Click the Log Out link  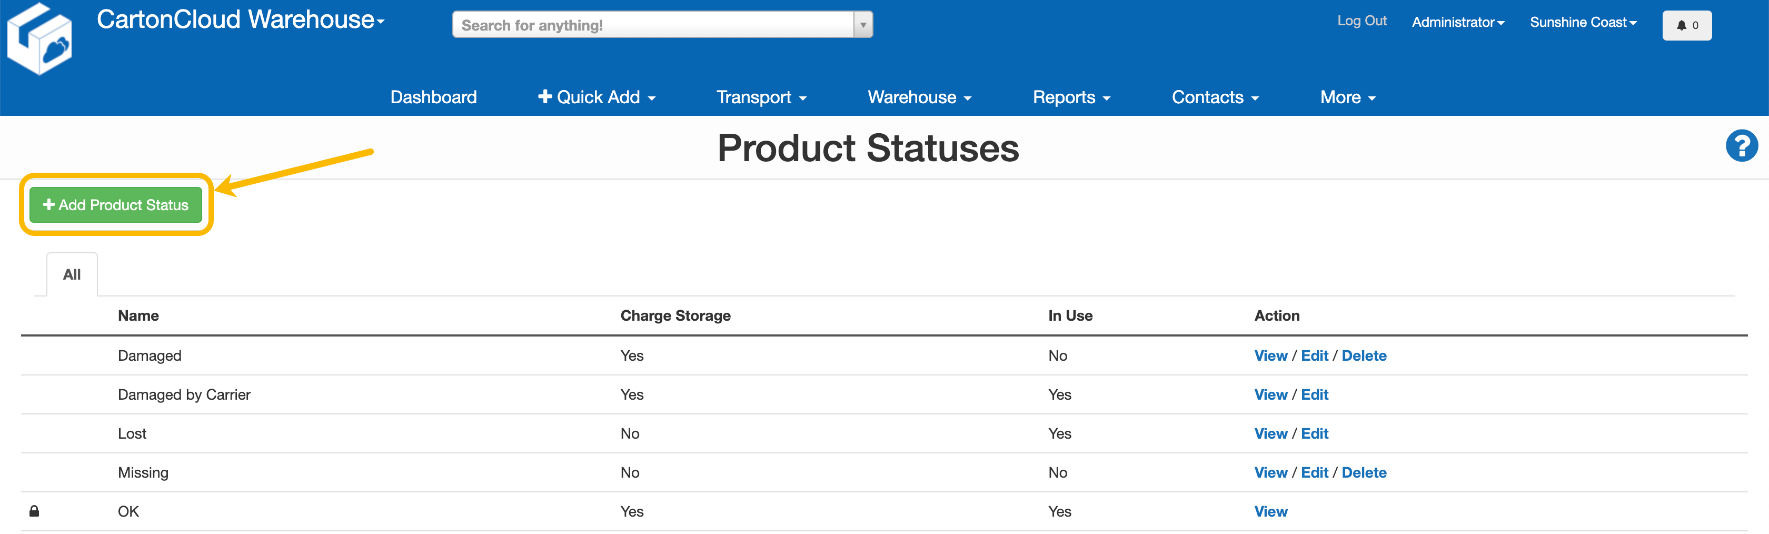click(x=1362, y=21)
